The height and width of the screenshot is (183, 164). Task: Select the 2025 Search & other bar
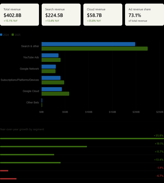[95, 48]
